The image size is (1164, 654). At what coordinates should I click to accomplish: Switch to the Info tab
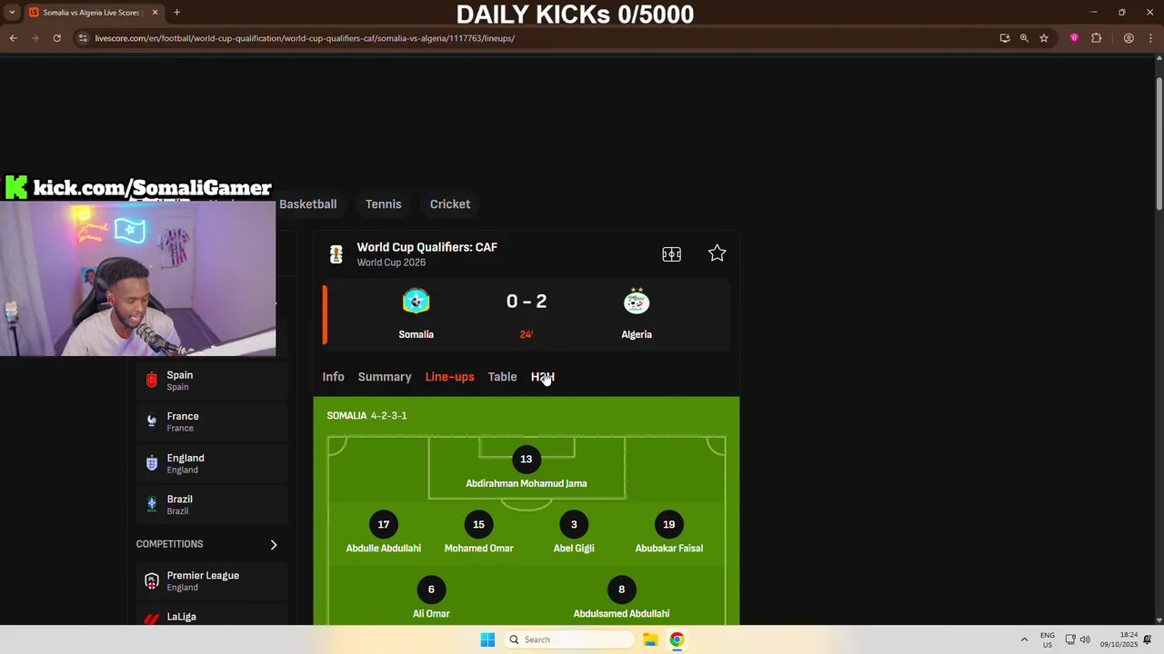point(333,377)
